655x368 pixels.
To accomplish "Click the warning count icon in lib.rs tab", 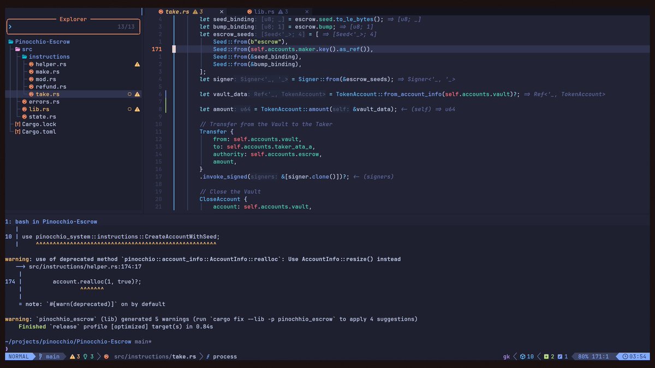I will point(281,11).
